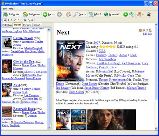Click the Lee Tamahori director link in details

[x=107, y=59]
